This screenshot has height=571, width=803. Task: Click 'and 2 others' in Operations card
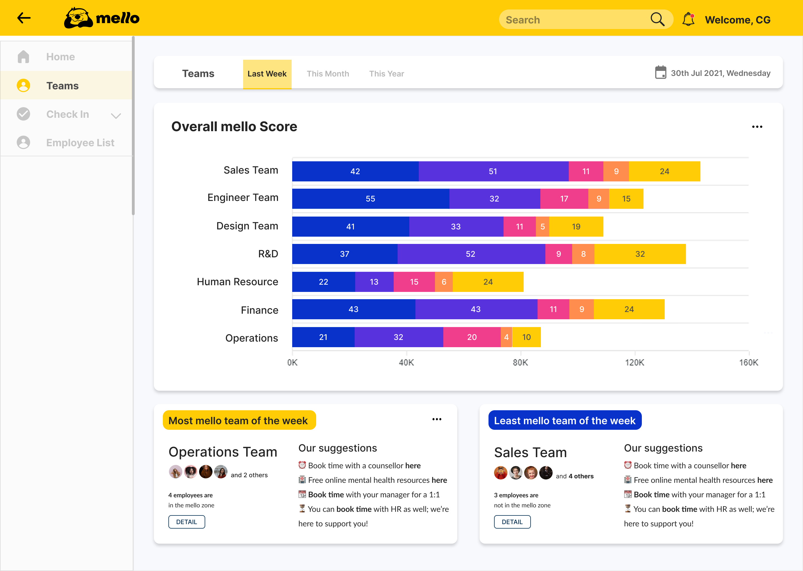click(x=249, y=475)
